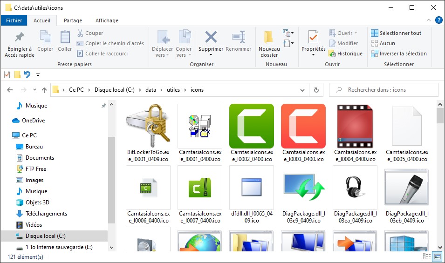Click the file list vertical scrollbar
This screenshot has height=263, width=445.
(x=440, y=177)
